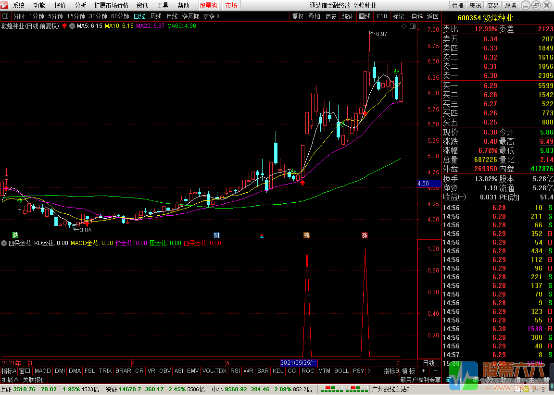Open the 多周期 multi-period view

191,16
